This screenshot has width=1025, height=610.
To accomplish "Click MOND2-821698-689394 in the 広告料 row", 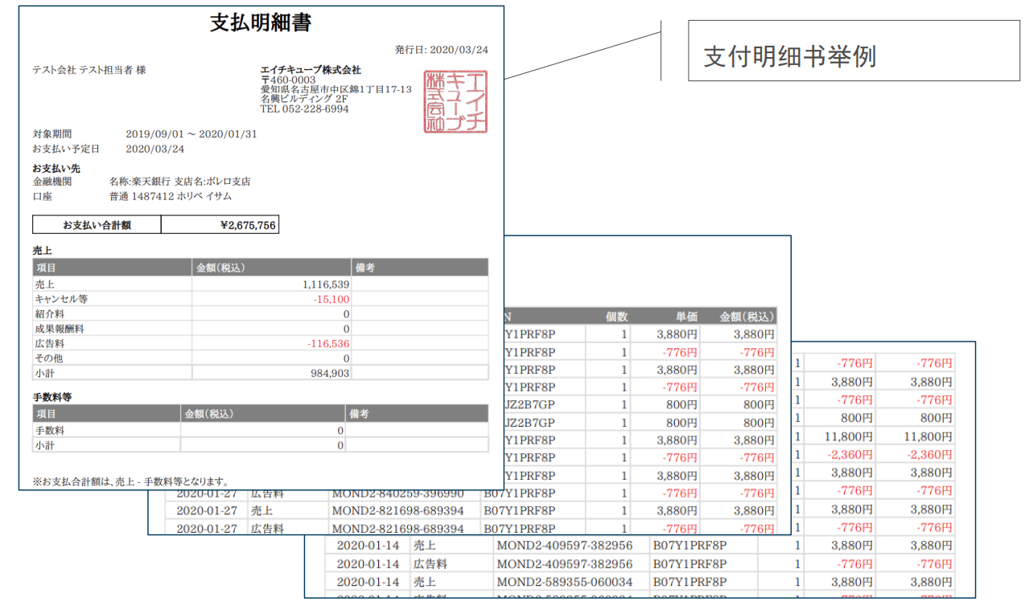I will coord(397,528).
